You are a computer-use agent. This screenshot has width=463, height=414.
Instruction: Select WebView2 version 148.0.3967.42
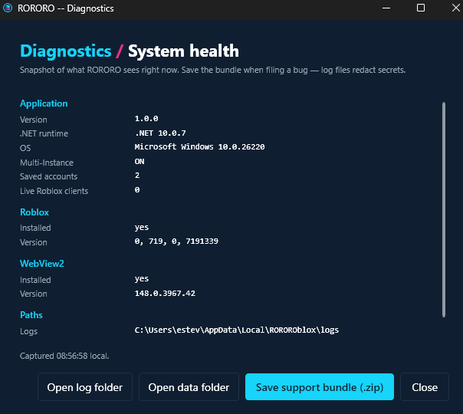165,293
